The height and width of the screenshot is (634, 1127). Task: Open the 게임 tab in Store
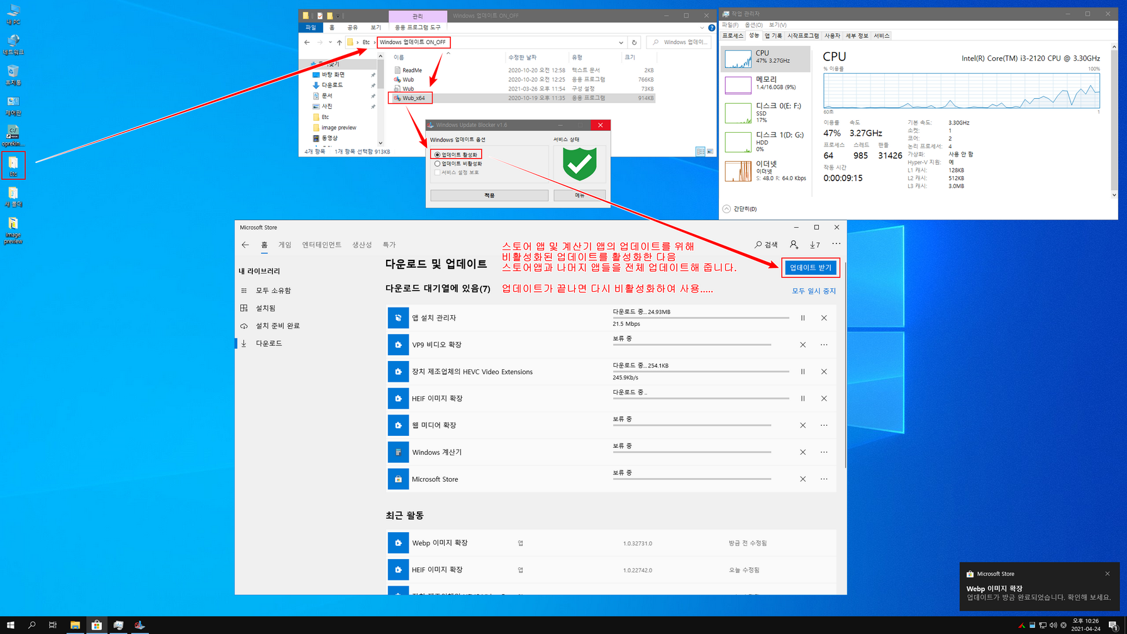285,245
